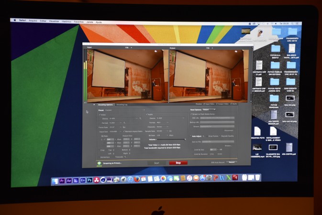Select the Encoding Options tab

pyautogui.click(x=105, y=105)
